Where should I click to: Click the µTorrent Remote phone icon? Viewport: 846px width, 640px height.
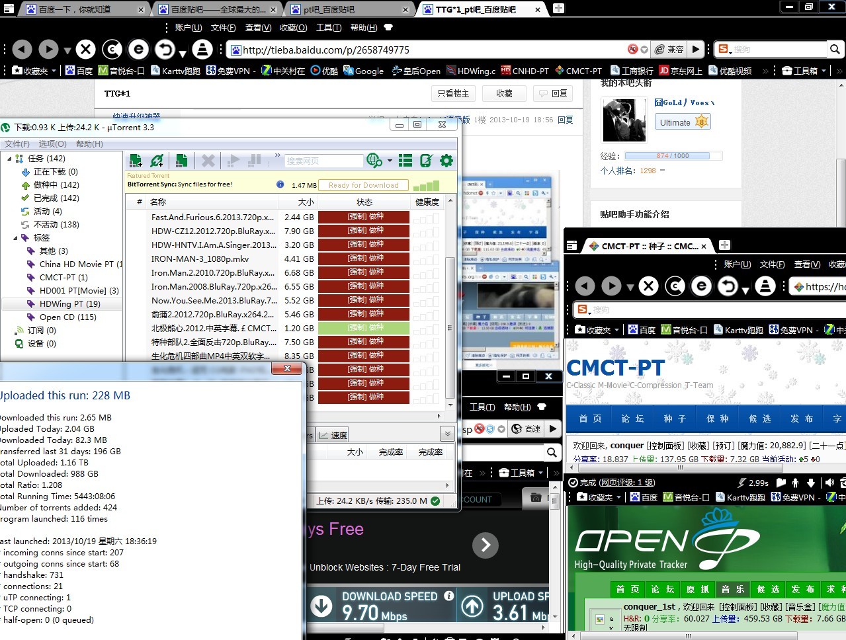[426, 160]
